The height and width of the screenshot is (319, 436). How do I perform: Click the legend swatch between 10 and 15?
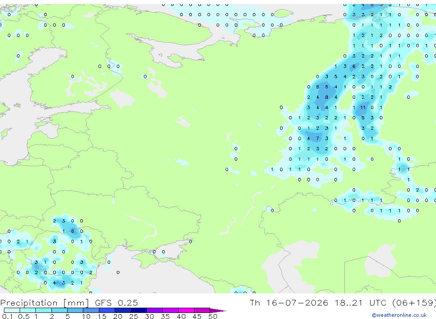(x=91, y=310)
